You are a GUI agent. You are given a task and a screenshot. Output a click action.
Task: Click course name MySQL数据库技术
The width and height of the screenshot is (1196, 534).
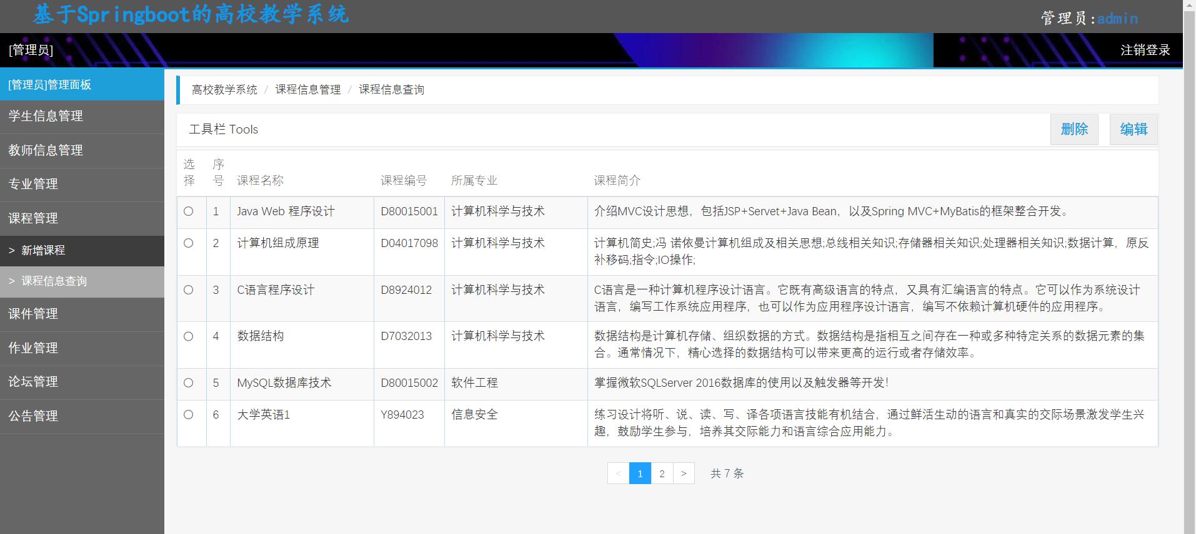point(284,383)
